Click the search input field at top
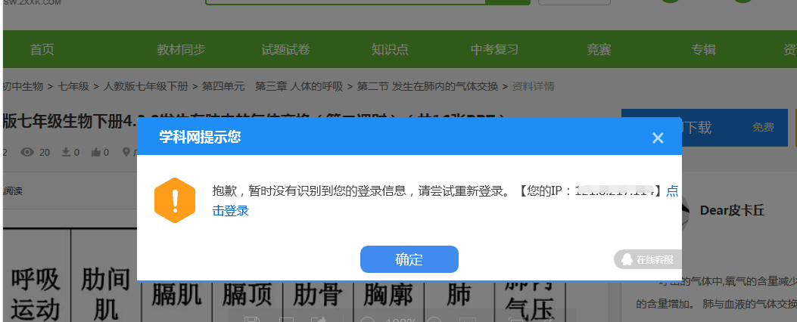The height and width of the screenshot is (322, 797). (x=346, y=2)
